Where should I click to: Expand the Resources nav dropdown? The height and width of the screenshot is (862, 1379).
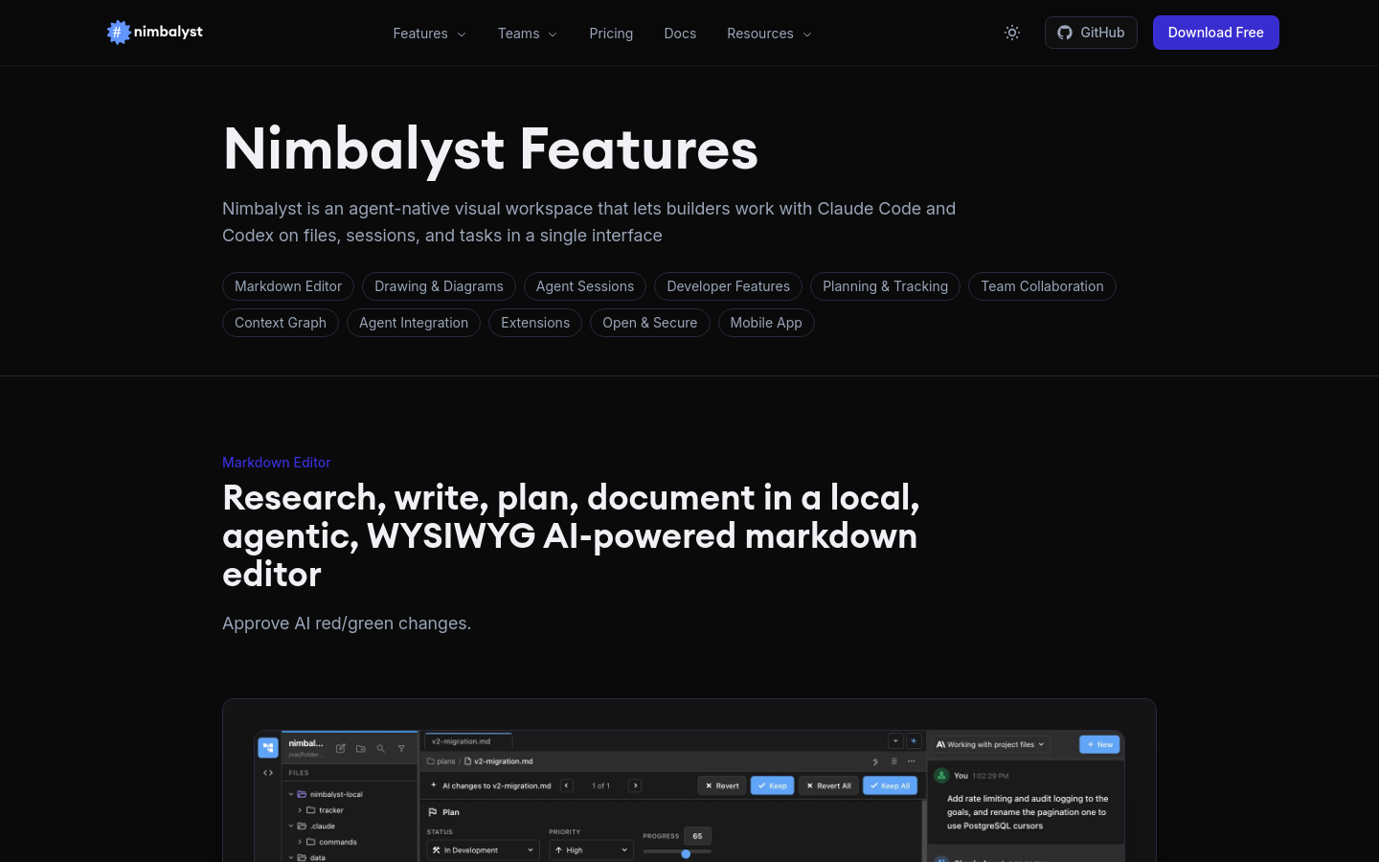click(769, 34)
